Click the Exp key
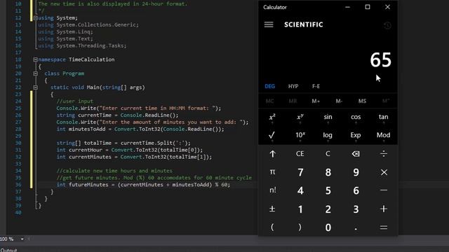 coord(356,135)
